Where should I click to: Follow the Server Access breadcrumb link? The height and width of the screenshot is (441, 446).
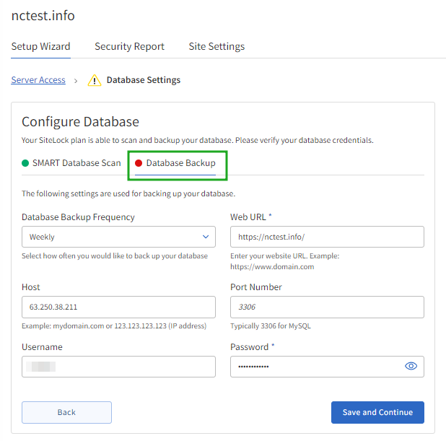(x=38, y=80)
